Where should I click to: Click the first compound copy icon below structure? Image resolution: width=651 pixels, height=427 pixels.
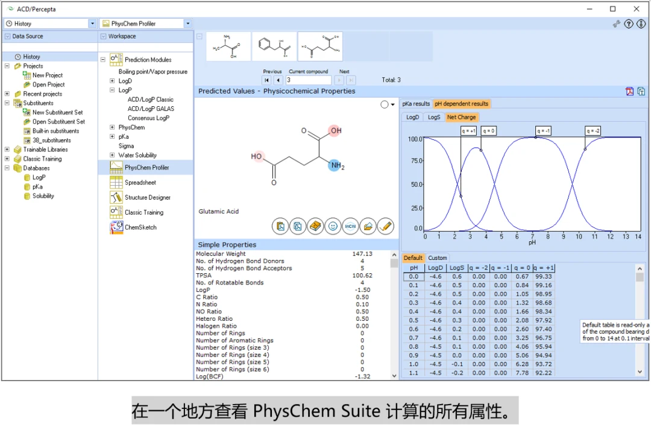click(280, 226)
